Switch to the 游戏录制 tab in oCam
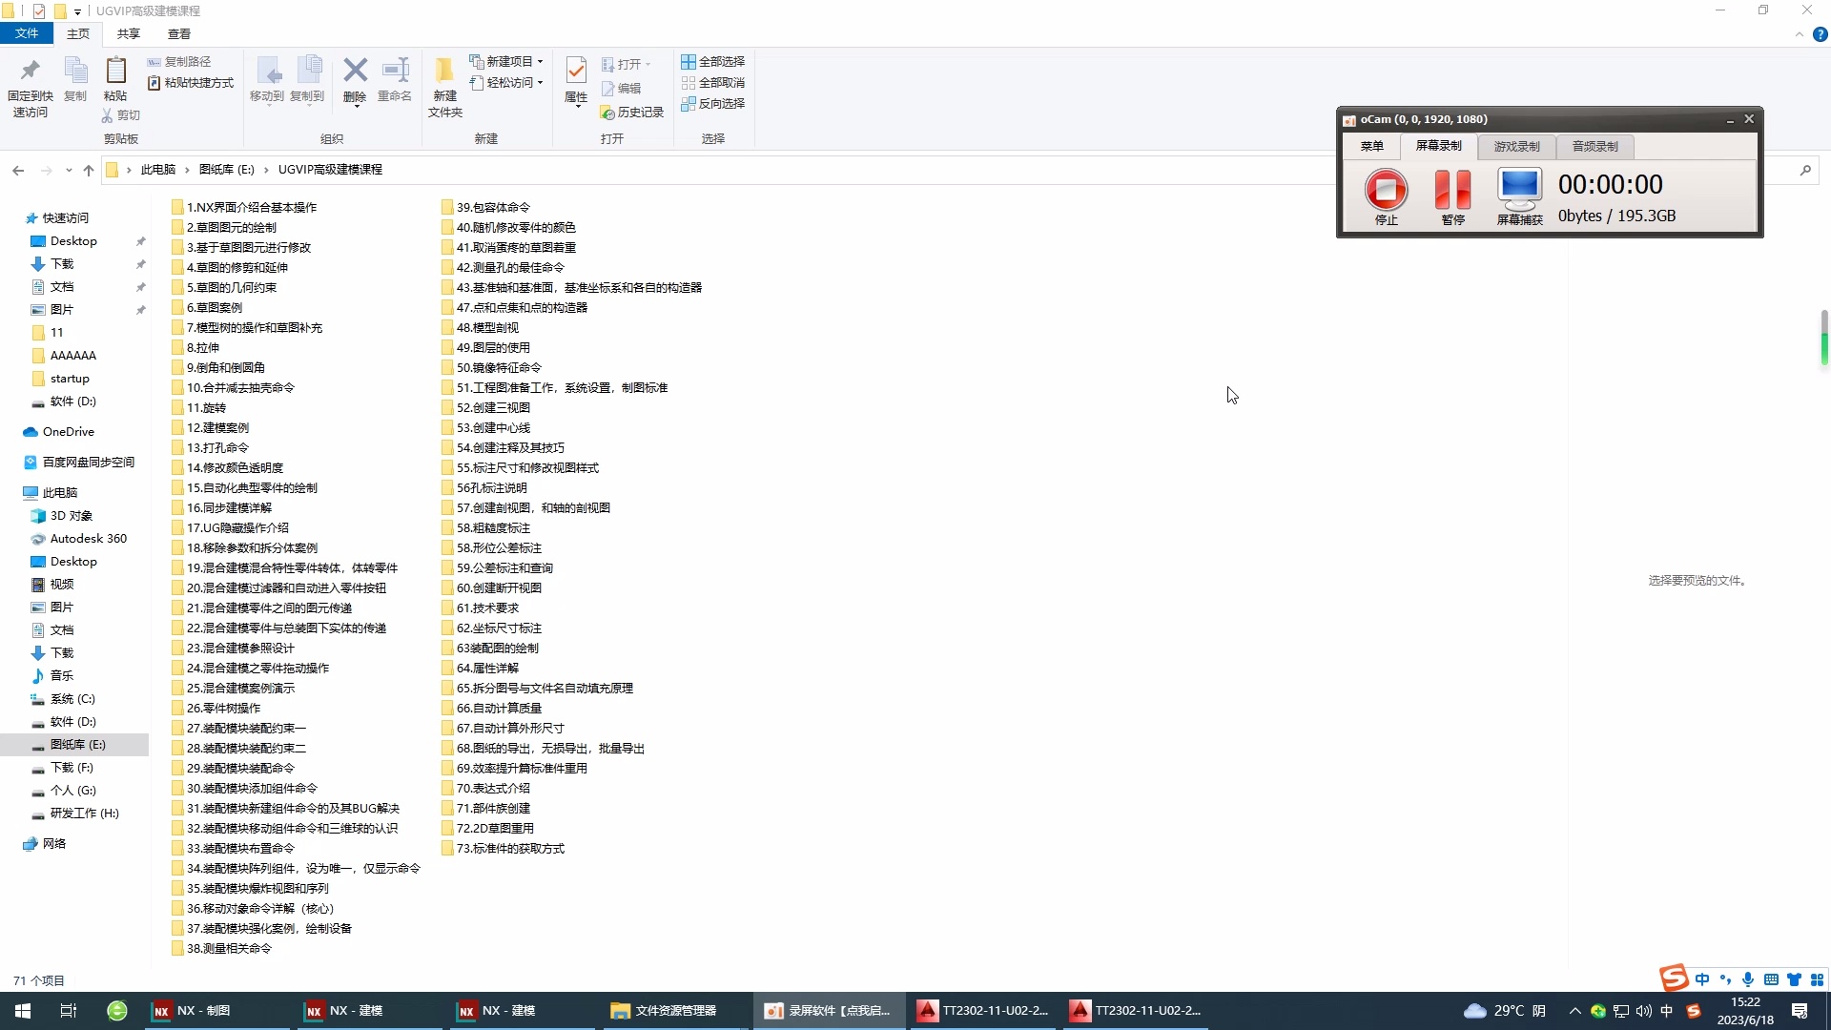Viewport: 1831px width, 1030px height. click(x=1516, y=146)
